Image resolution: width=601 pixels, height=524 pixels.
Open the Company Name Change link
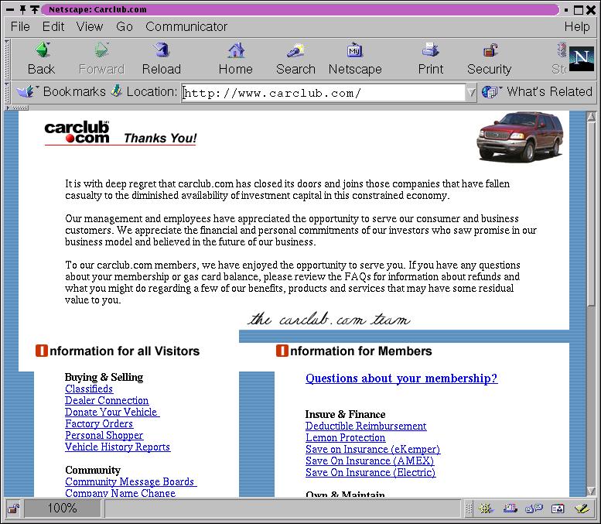click(x=120, y=492)
